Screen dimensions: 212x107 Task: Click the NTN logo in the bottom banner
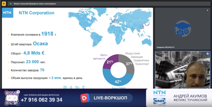159,93
